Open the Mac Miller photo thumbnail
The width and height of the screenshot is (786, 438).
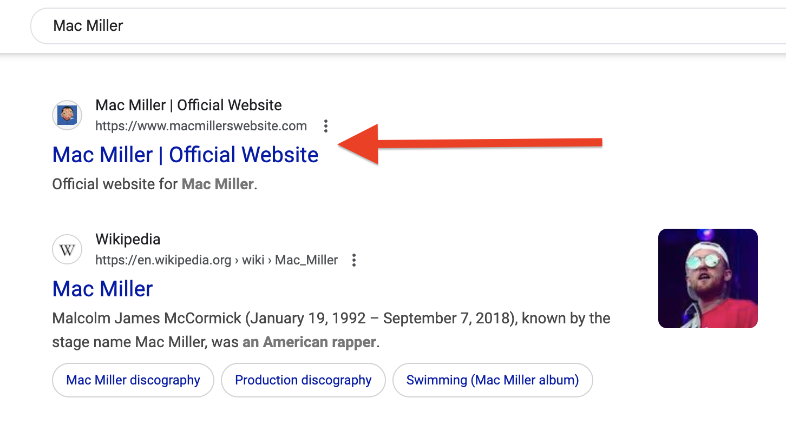pyautogui.click(x=708, y=278)
